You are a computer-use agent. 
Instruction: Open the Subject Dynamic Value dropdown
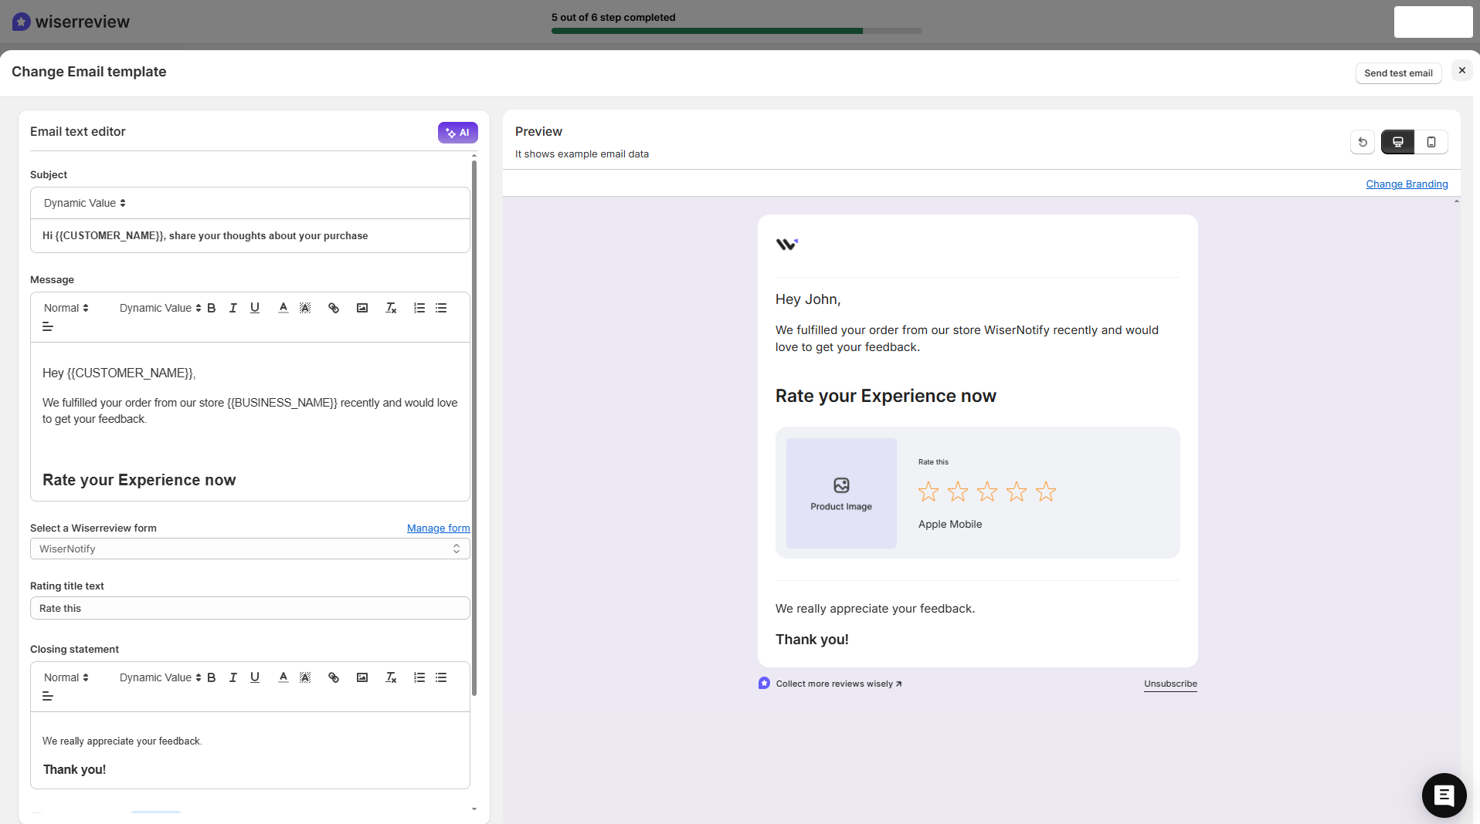83,203
